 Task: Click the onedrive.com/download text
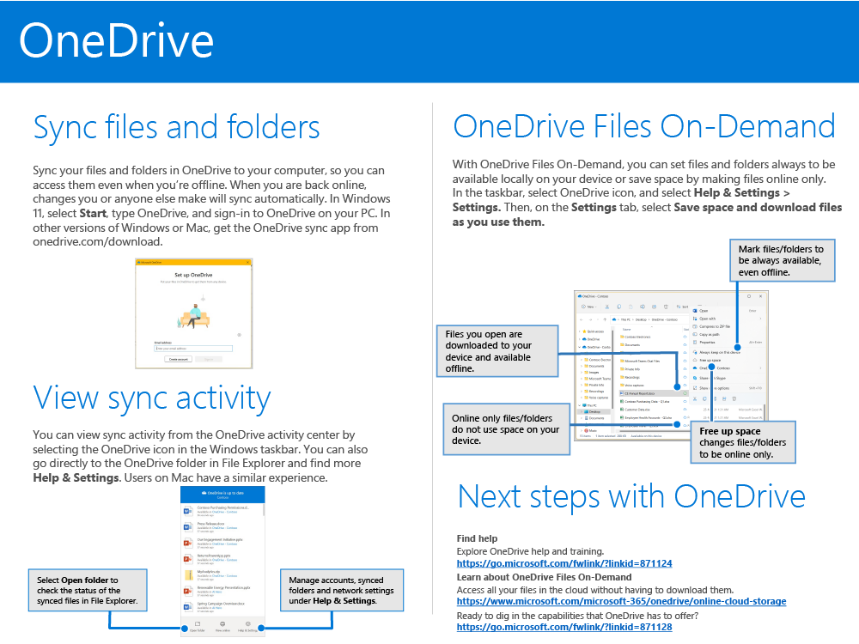tap(96, 241)
